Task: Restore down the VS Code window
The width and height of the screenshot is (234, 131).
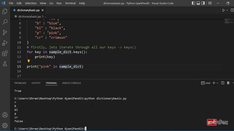Action: click(228, 3)
